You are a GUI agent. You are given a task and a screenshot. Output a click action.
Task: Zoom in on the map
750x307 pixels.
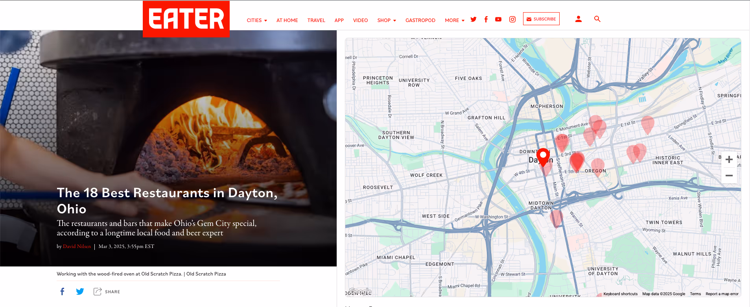729,159
